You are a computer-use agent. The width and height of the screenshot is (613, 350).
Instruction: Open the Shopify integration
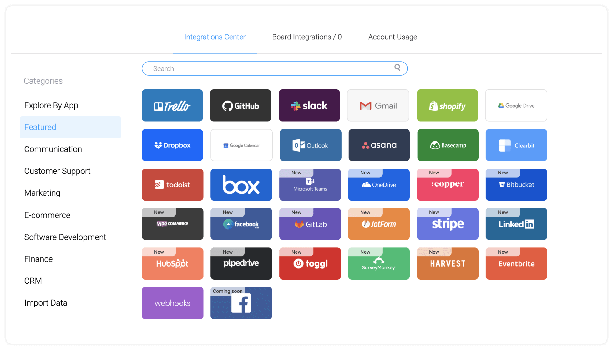(x=447, y=106)
